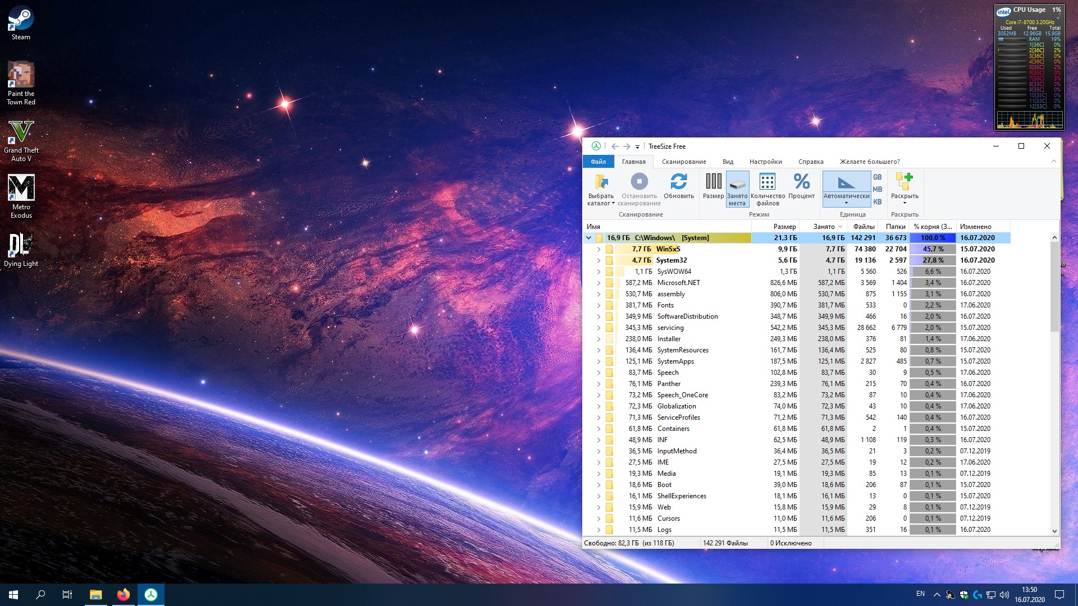The width and height of the screenshot is (1078, 606).
Task: Switch to File count (Количество файлов) mode
Action: [767, 182]
